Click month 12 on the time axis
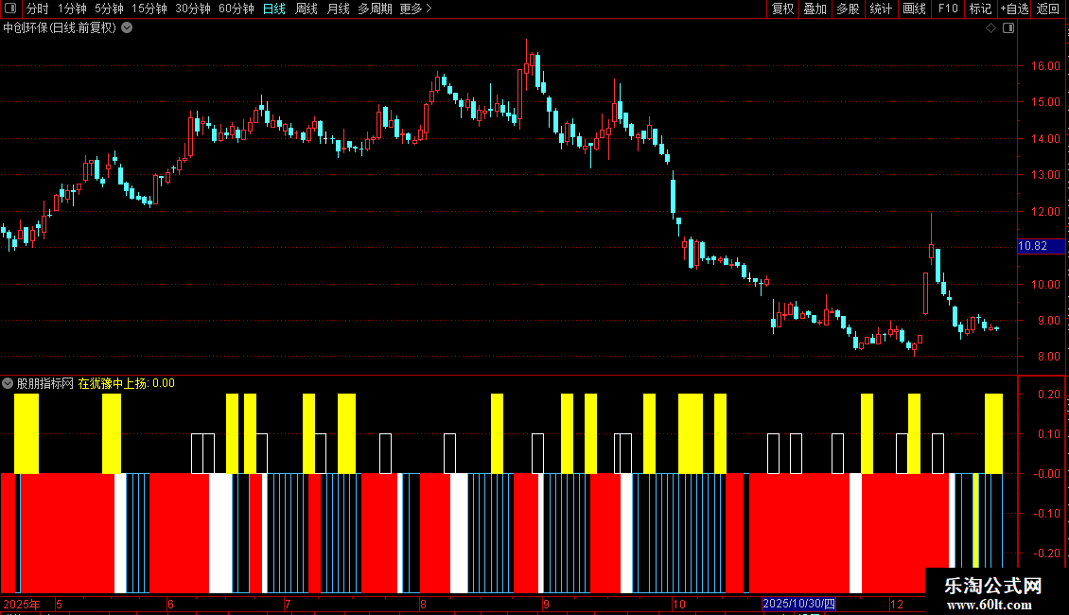Screen dimensions: 1069x615 (x=897, y=604)
